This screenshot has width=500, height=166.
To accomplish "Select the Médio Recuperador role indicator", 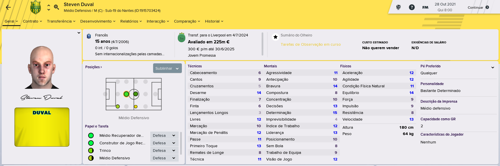I will (x=91, y=135).
